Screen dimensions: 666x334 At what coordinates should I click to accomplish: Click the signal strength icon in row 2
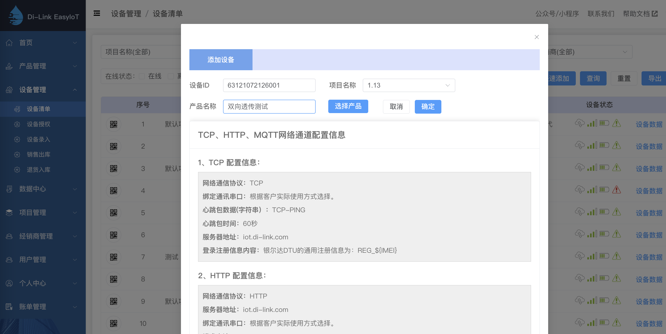(x=592, y=145)
